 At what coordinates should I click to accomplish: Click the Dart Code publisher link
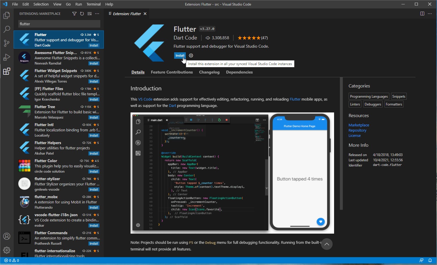185,38
